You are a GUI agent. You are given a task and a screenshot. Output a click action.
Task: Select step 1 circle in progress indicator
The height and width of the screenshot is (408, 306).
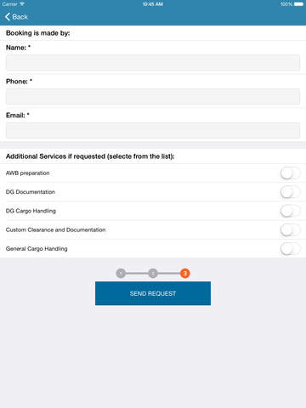coord(121,273)
